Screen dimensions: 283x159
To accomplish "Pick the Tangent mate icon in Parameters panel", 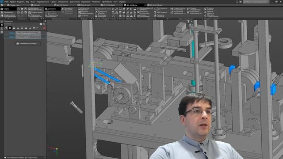I will tap(30, 28).
